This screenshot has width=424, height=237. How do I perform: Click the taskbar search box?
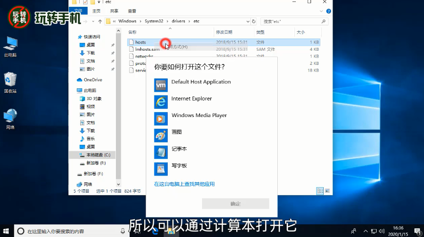pos(72,231)
